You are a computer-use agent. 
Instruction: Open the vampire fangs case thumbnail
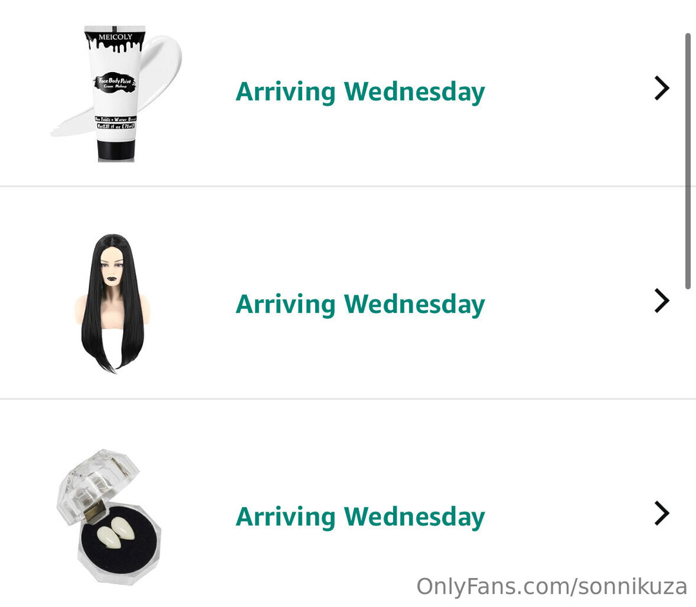(109, 516)
